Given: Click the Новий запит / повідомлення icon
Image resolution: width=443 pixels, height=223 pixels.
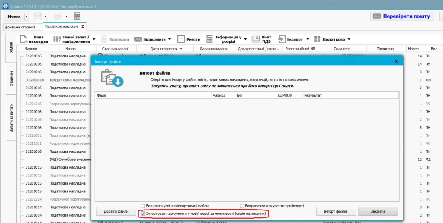Looking at the screenshot, I should coord(57,39).
